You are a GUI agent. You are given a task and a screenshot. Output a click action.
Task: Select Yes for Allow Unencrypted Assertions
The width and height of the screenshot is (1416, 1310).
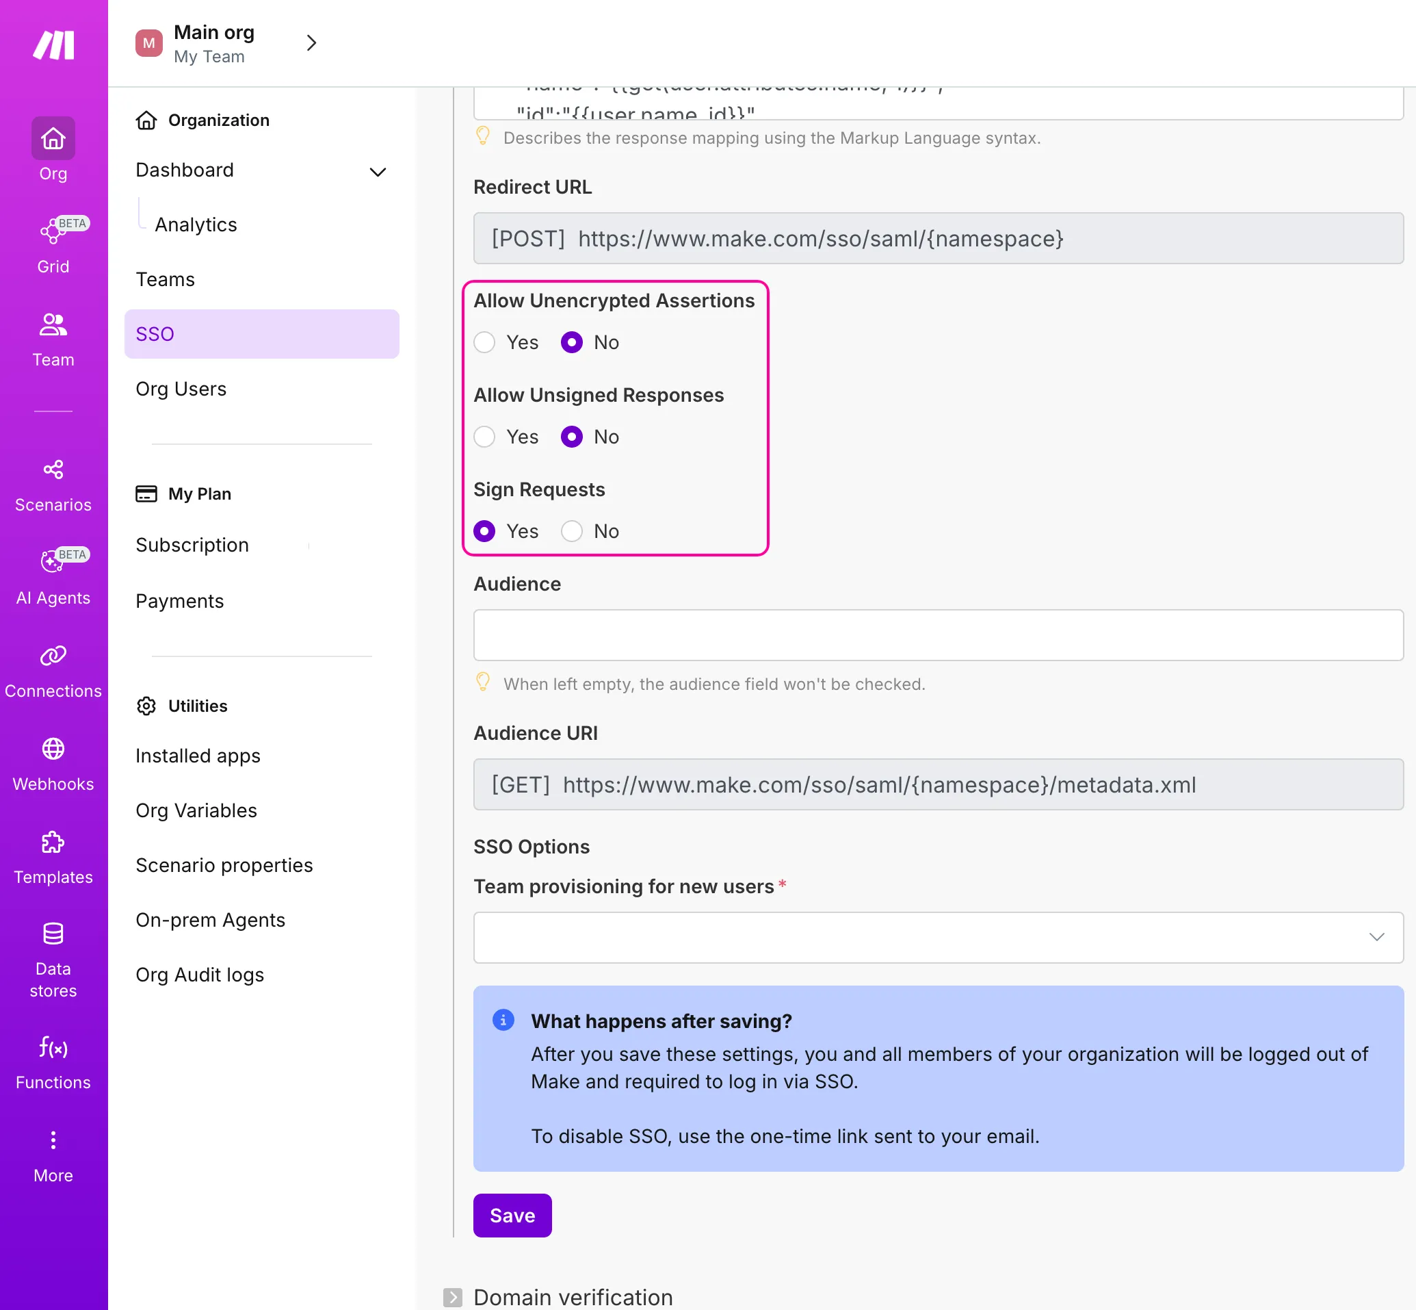click(484, 342)
